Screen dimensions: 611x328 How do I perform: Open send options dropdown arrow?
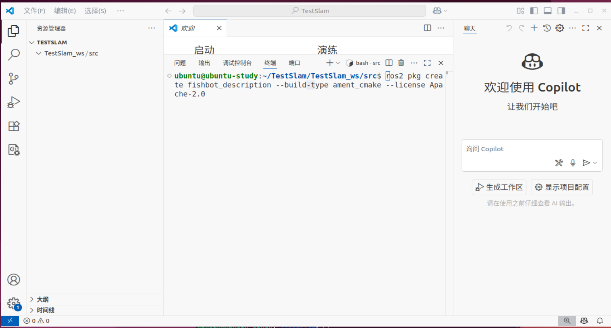click(595, 163)
